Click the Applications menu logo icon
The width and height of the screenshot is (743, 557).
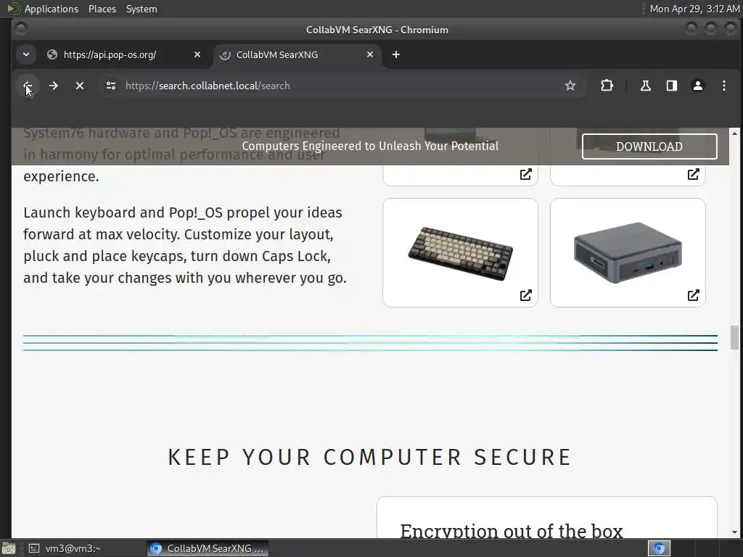pos(15,9)
